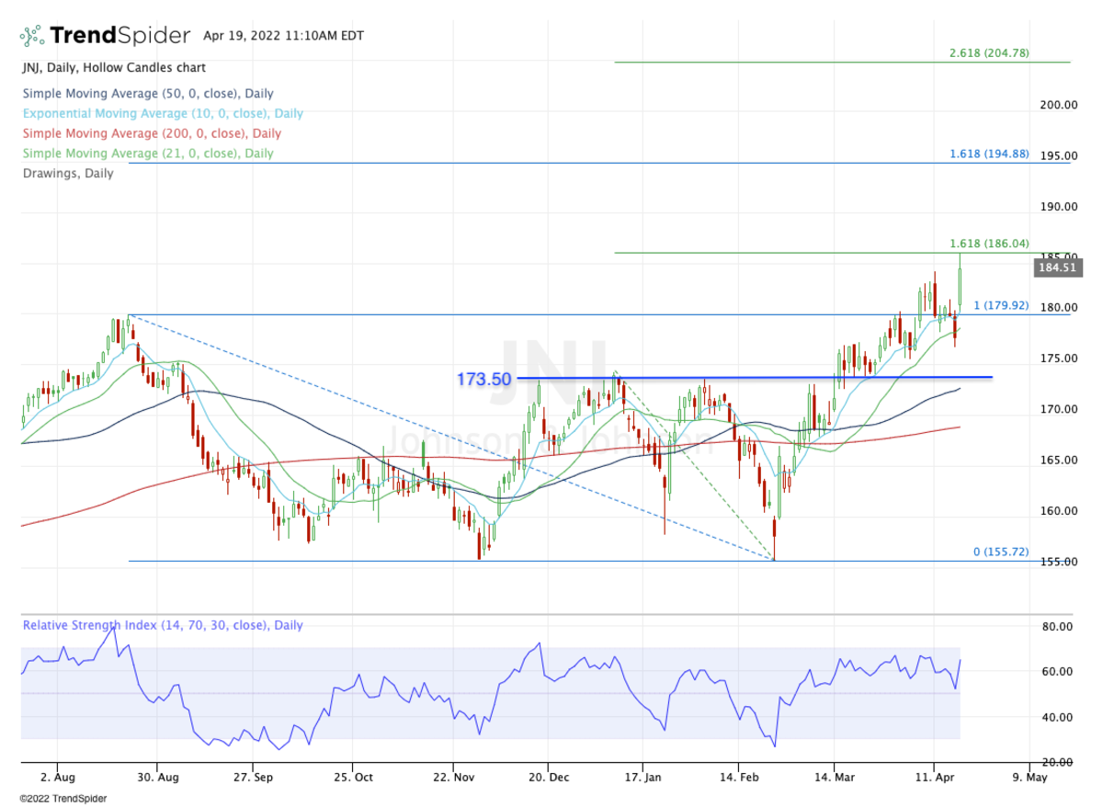
Task: Select the 20. Dec date axis marker
Action: (x=547, y=775)
